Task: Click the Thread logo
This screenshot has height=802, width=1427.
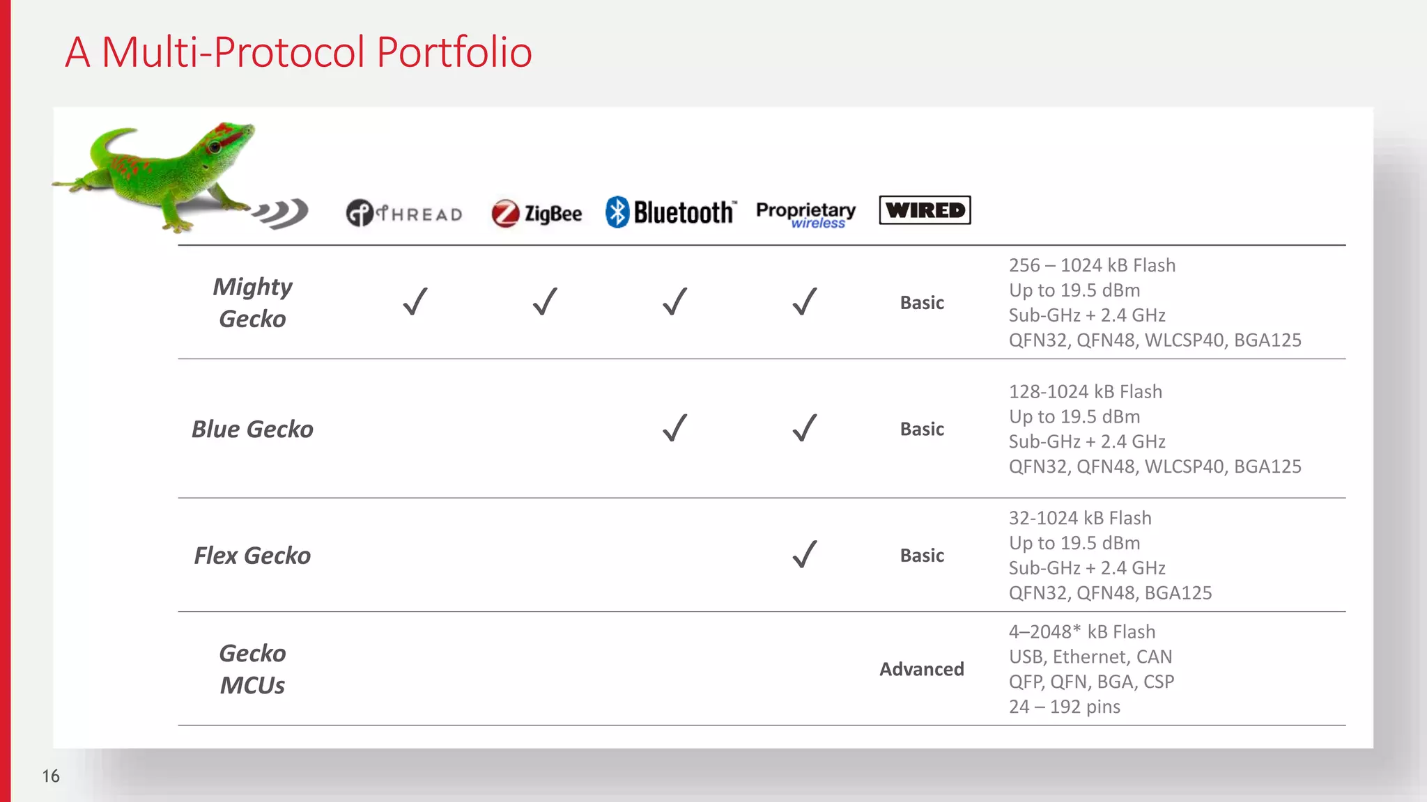Action: tap(404, 213)
